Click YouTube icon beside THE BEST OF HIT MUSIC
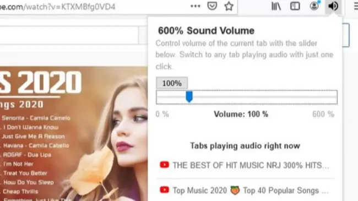Screen dimensions: 358x201 point(164,165)
